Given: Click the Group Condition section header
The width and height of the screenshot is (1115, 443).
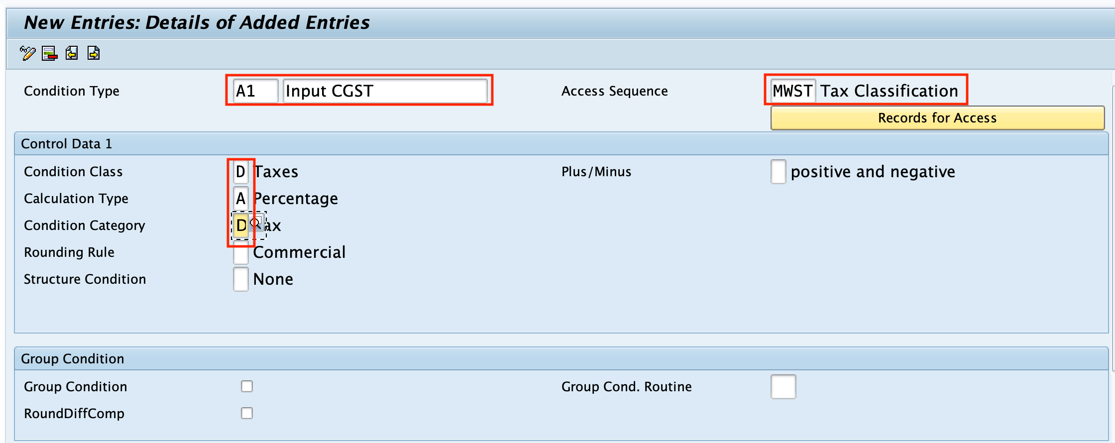Looking at the screenshot, I should pyautogui.click(x=72, y=358).
